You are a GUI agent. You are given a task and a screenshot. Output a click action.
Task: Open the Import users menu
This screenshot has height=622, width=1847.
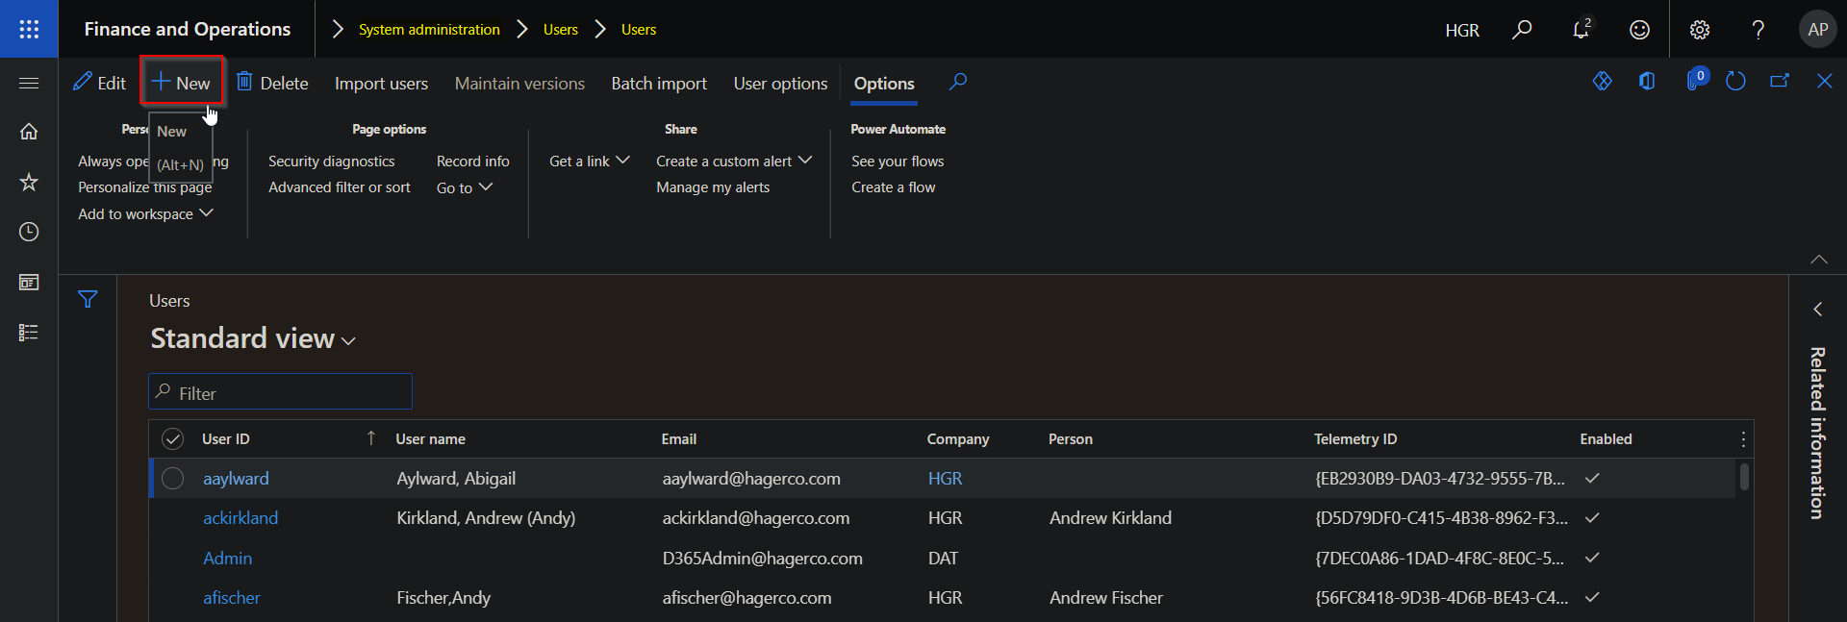click(381, 84)
